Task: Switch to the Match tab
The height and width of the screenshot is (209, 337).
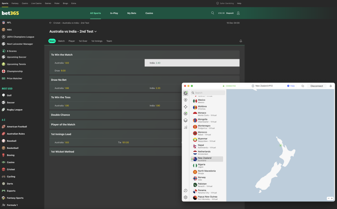Action: tap(61, 41)
